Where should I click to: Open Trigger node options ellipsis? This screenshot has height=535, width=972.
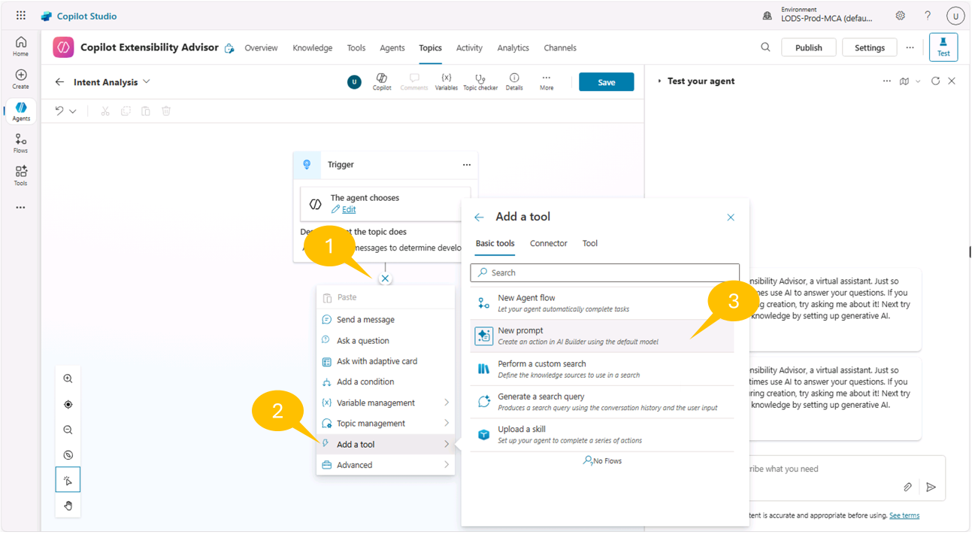click(x=466, y=165)
